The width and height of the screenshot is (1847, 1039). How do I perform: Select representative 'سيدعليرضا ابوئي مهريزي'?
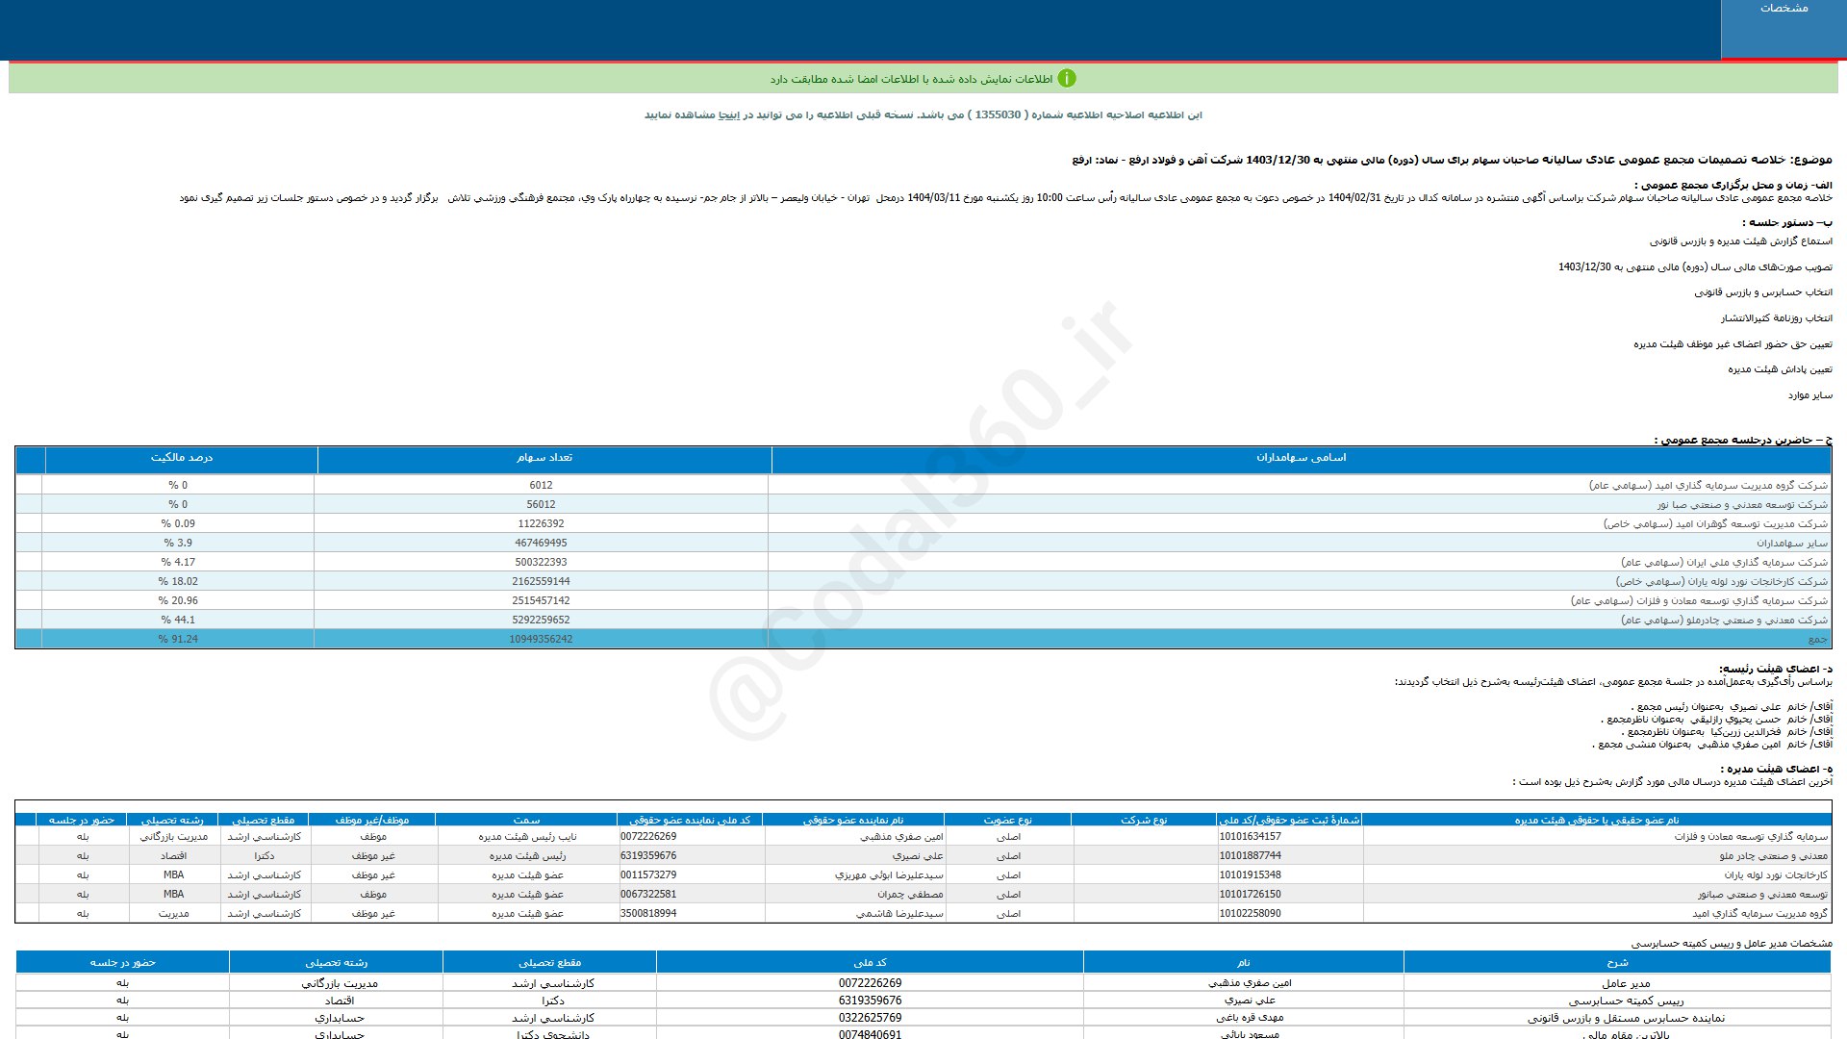point(889,875)
